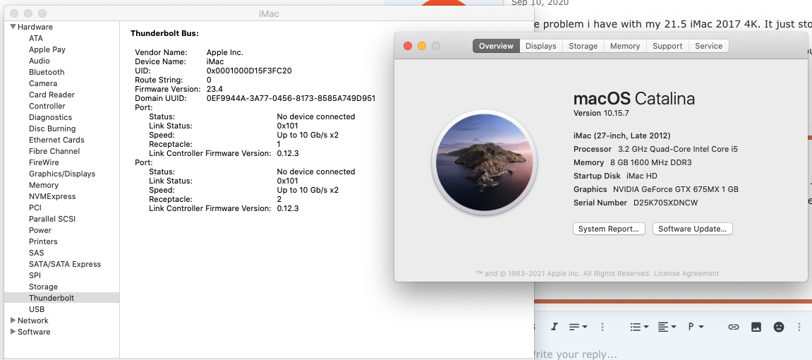Open the Memory tab in About This Mac
The width and height of the screenshot is (812, 360).
(x=624, y=46)
